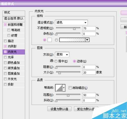Uncheck the 内发光 checkbox
This screenshot has width=127, height=119.
click(5, 52)
